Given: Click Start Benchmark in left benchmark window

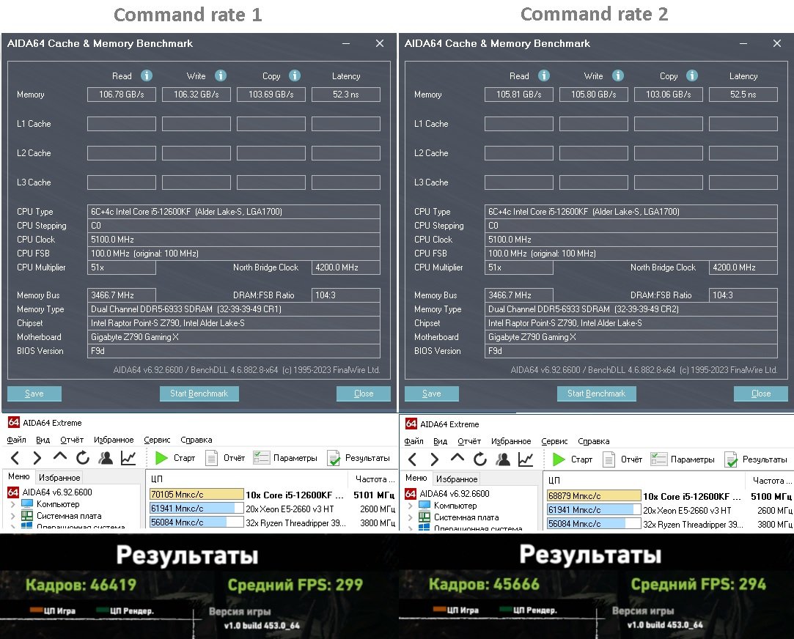Looking at the screenshot, I should (x=199, y=394).
